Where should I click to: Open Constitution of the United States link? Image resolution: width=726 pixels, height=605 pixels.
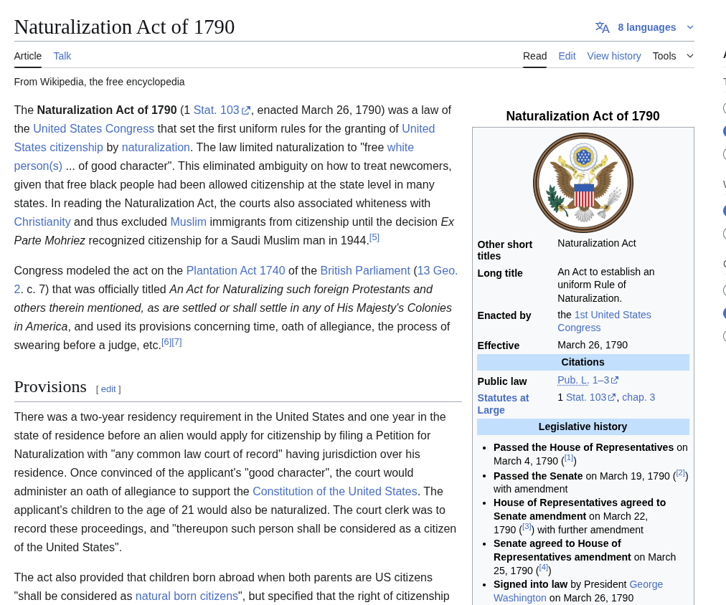pyautogui.click(x=335, y=491)
